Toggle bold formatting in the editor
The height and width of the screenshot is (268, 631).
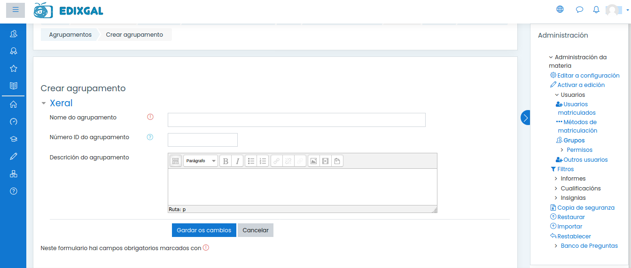tap(226, 161)
